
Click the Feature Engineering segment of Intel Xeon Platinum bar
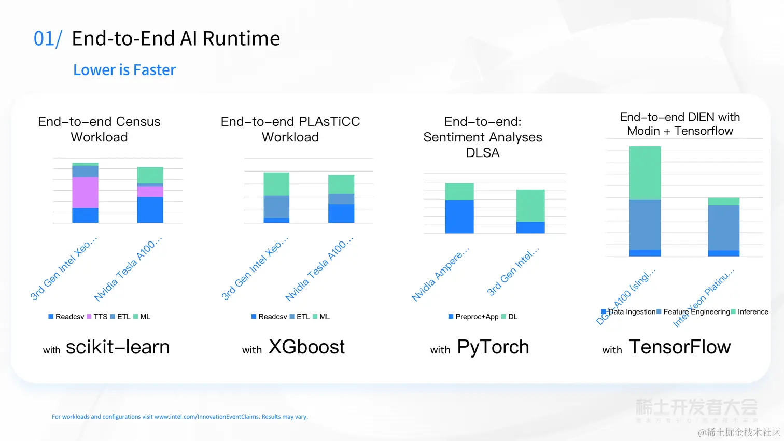[x=724, y=228]
